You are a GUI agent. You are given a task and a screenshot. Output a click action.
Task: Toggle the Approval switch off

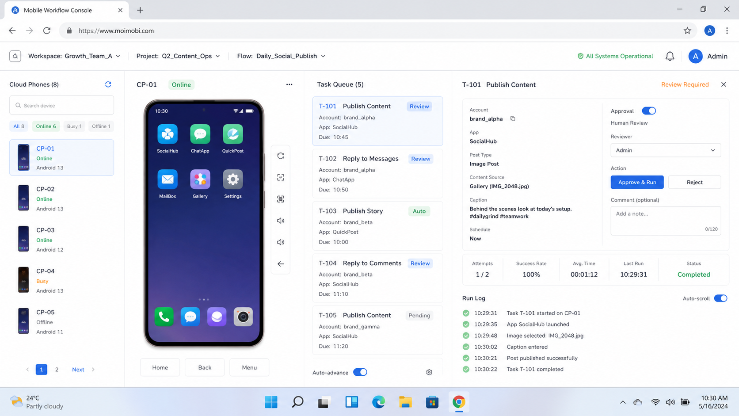point(649,111)
